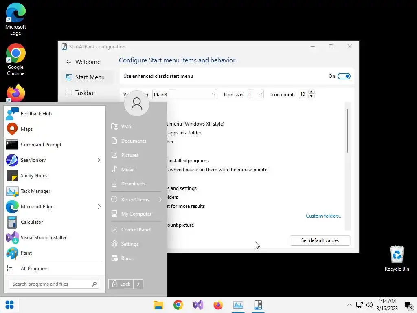Minimize StartAllBack configuration window
This screenshot has width=417, height=313.
pyautogui.click(x=313, y=46)
